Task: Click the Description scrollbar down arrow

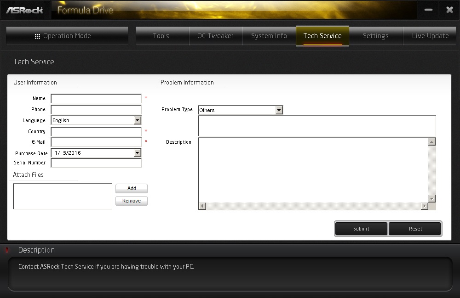Action: (x=432, y=199)
